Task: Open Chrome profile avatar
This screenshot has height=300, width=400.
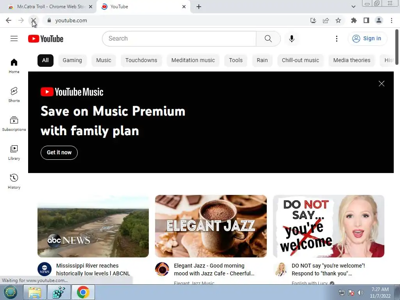Action: (x=379, y=20)
